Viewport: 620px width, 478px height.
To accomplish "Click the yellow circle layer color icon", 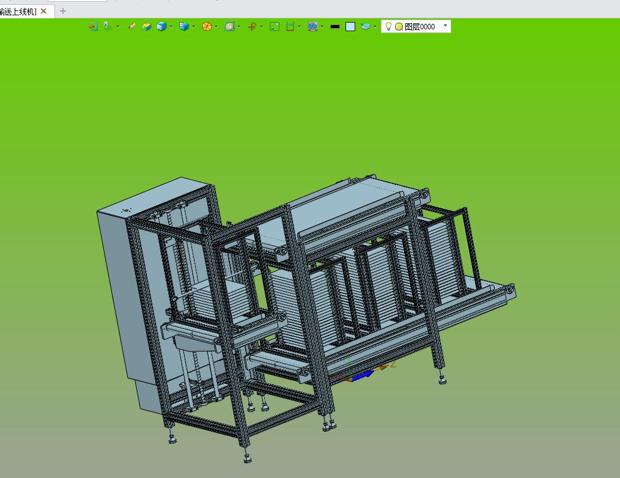I will point(399,26).
